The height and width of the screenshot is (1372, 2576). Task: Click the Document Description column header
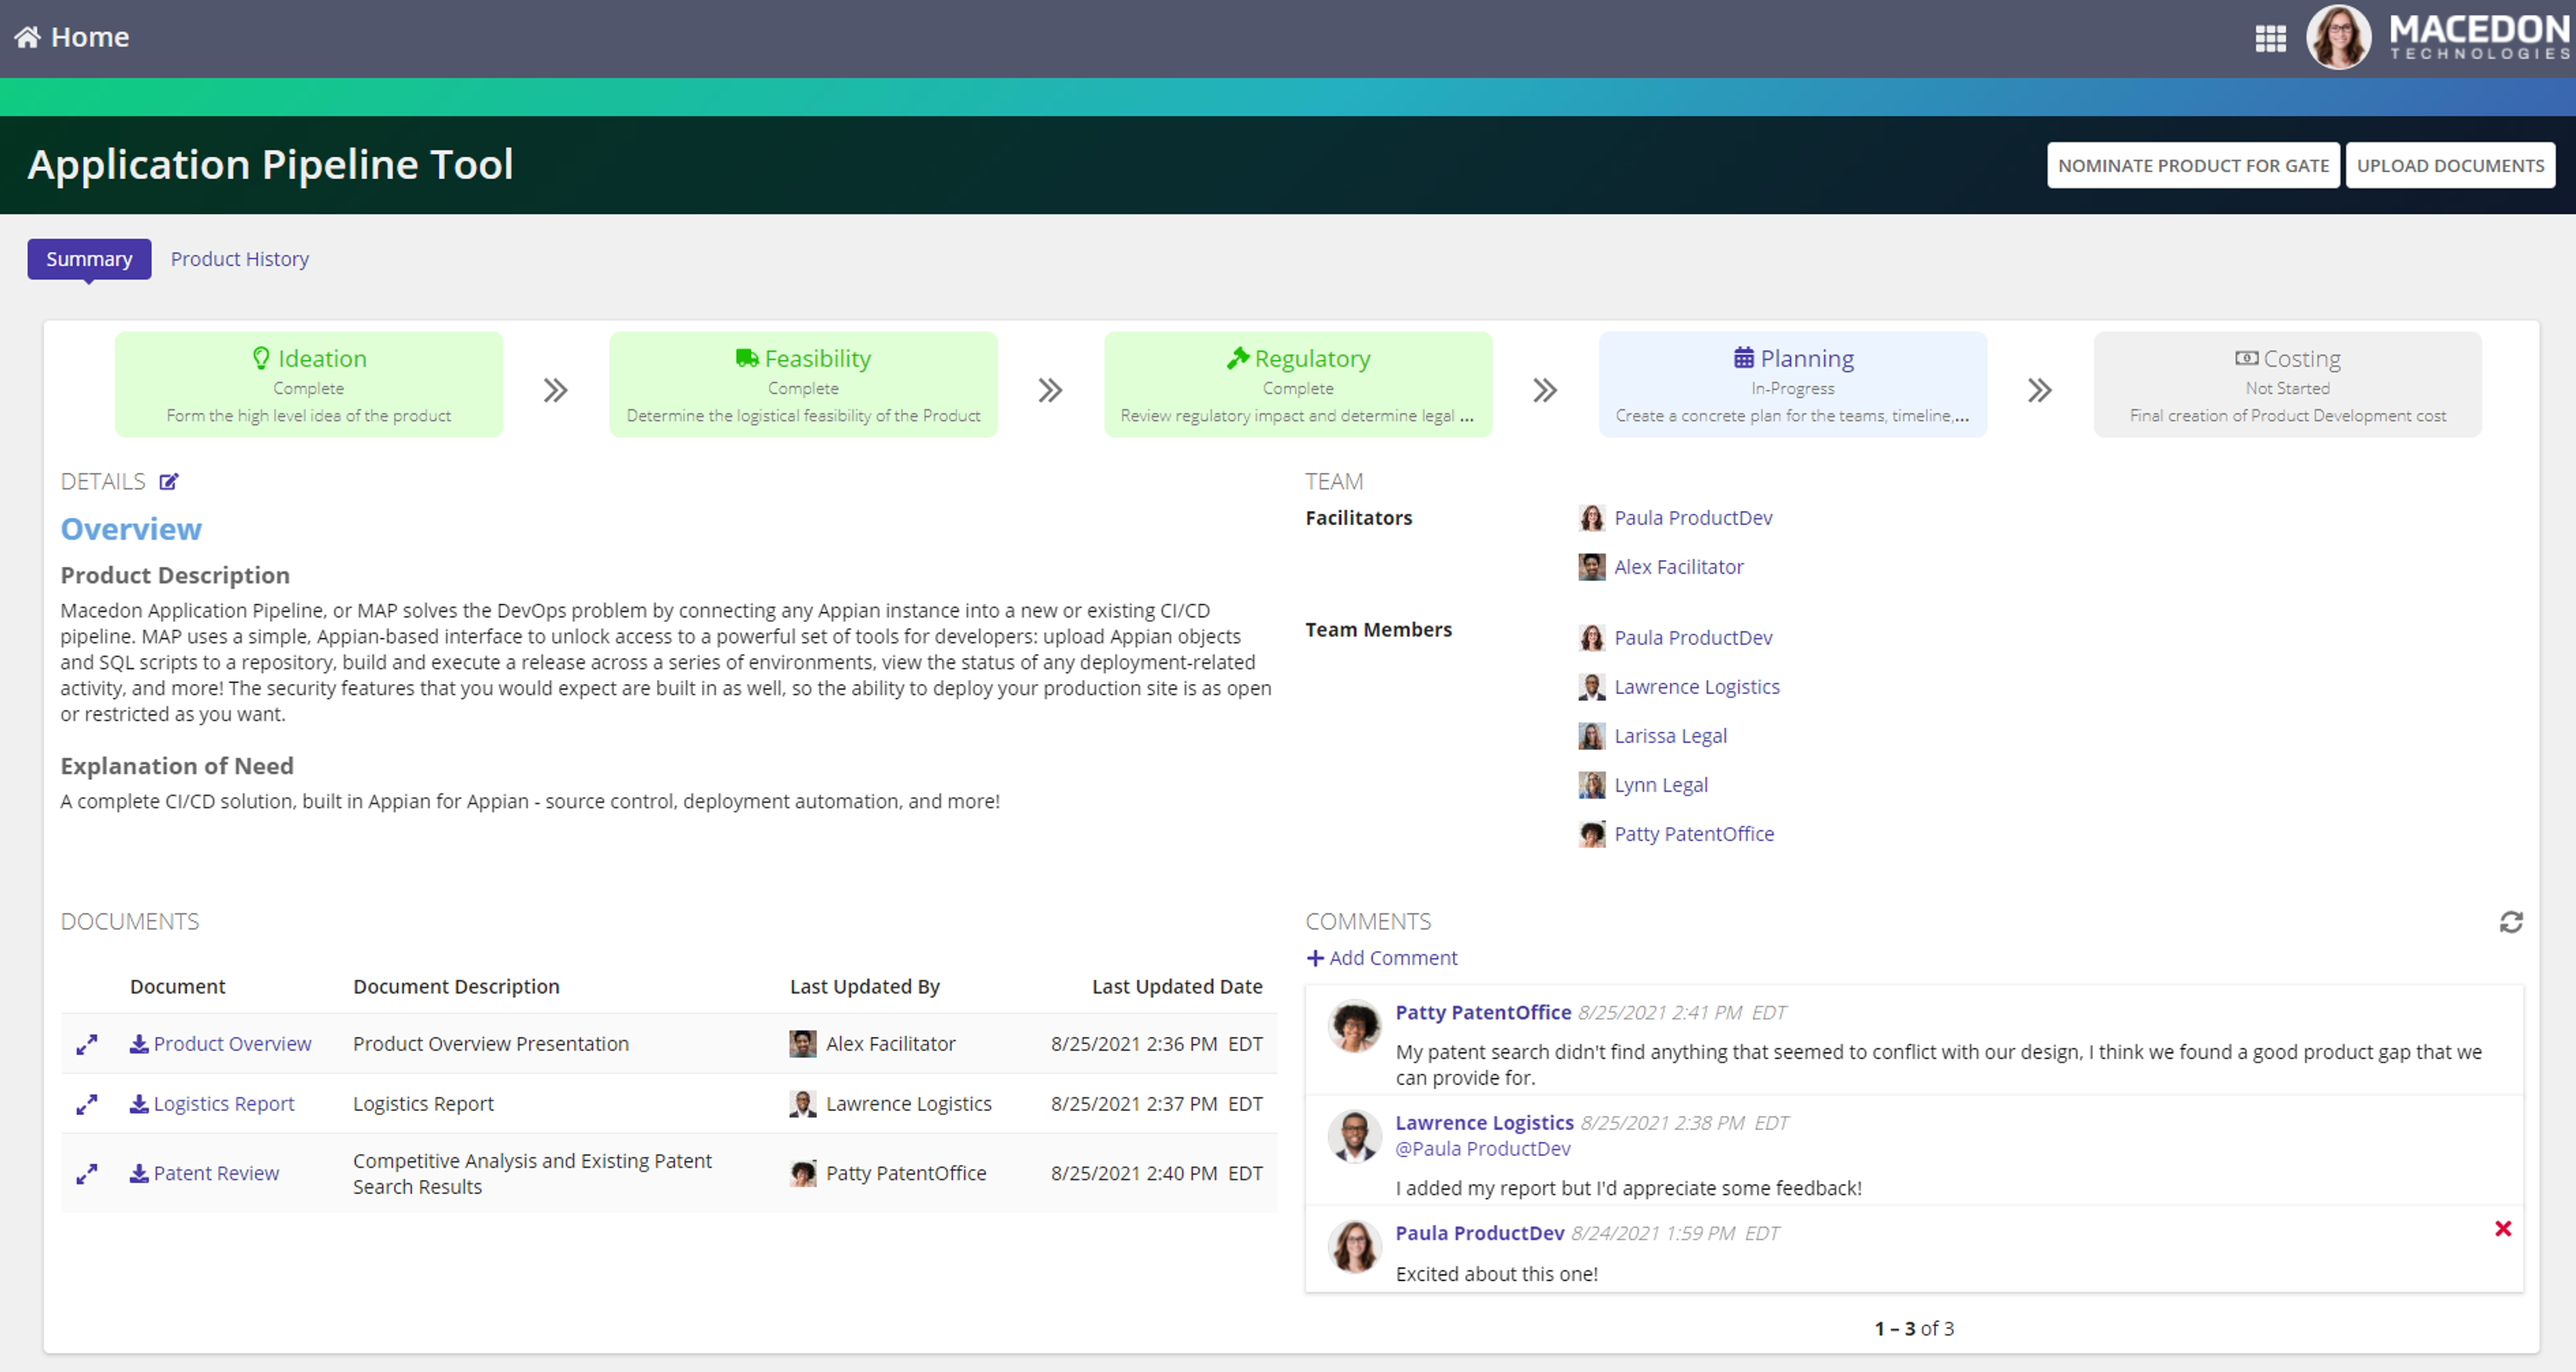[x=456, y=987]
